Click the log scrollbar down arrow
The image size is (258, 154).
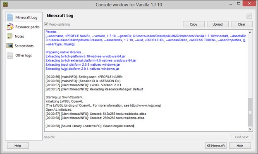click(x=250, y=129)
